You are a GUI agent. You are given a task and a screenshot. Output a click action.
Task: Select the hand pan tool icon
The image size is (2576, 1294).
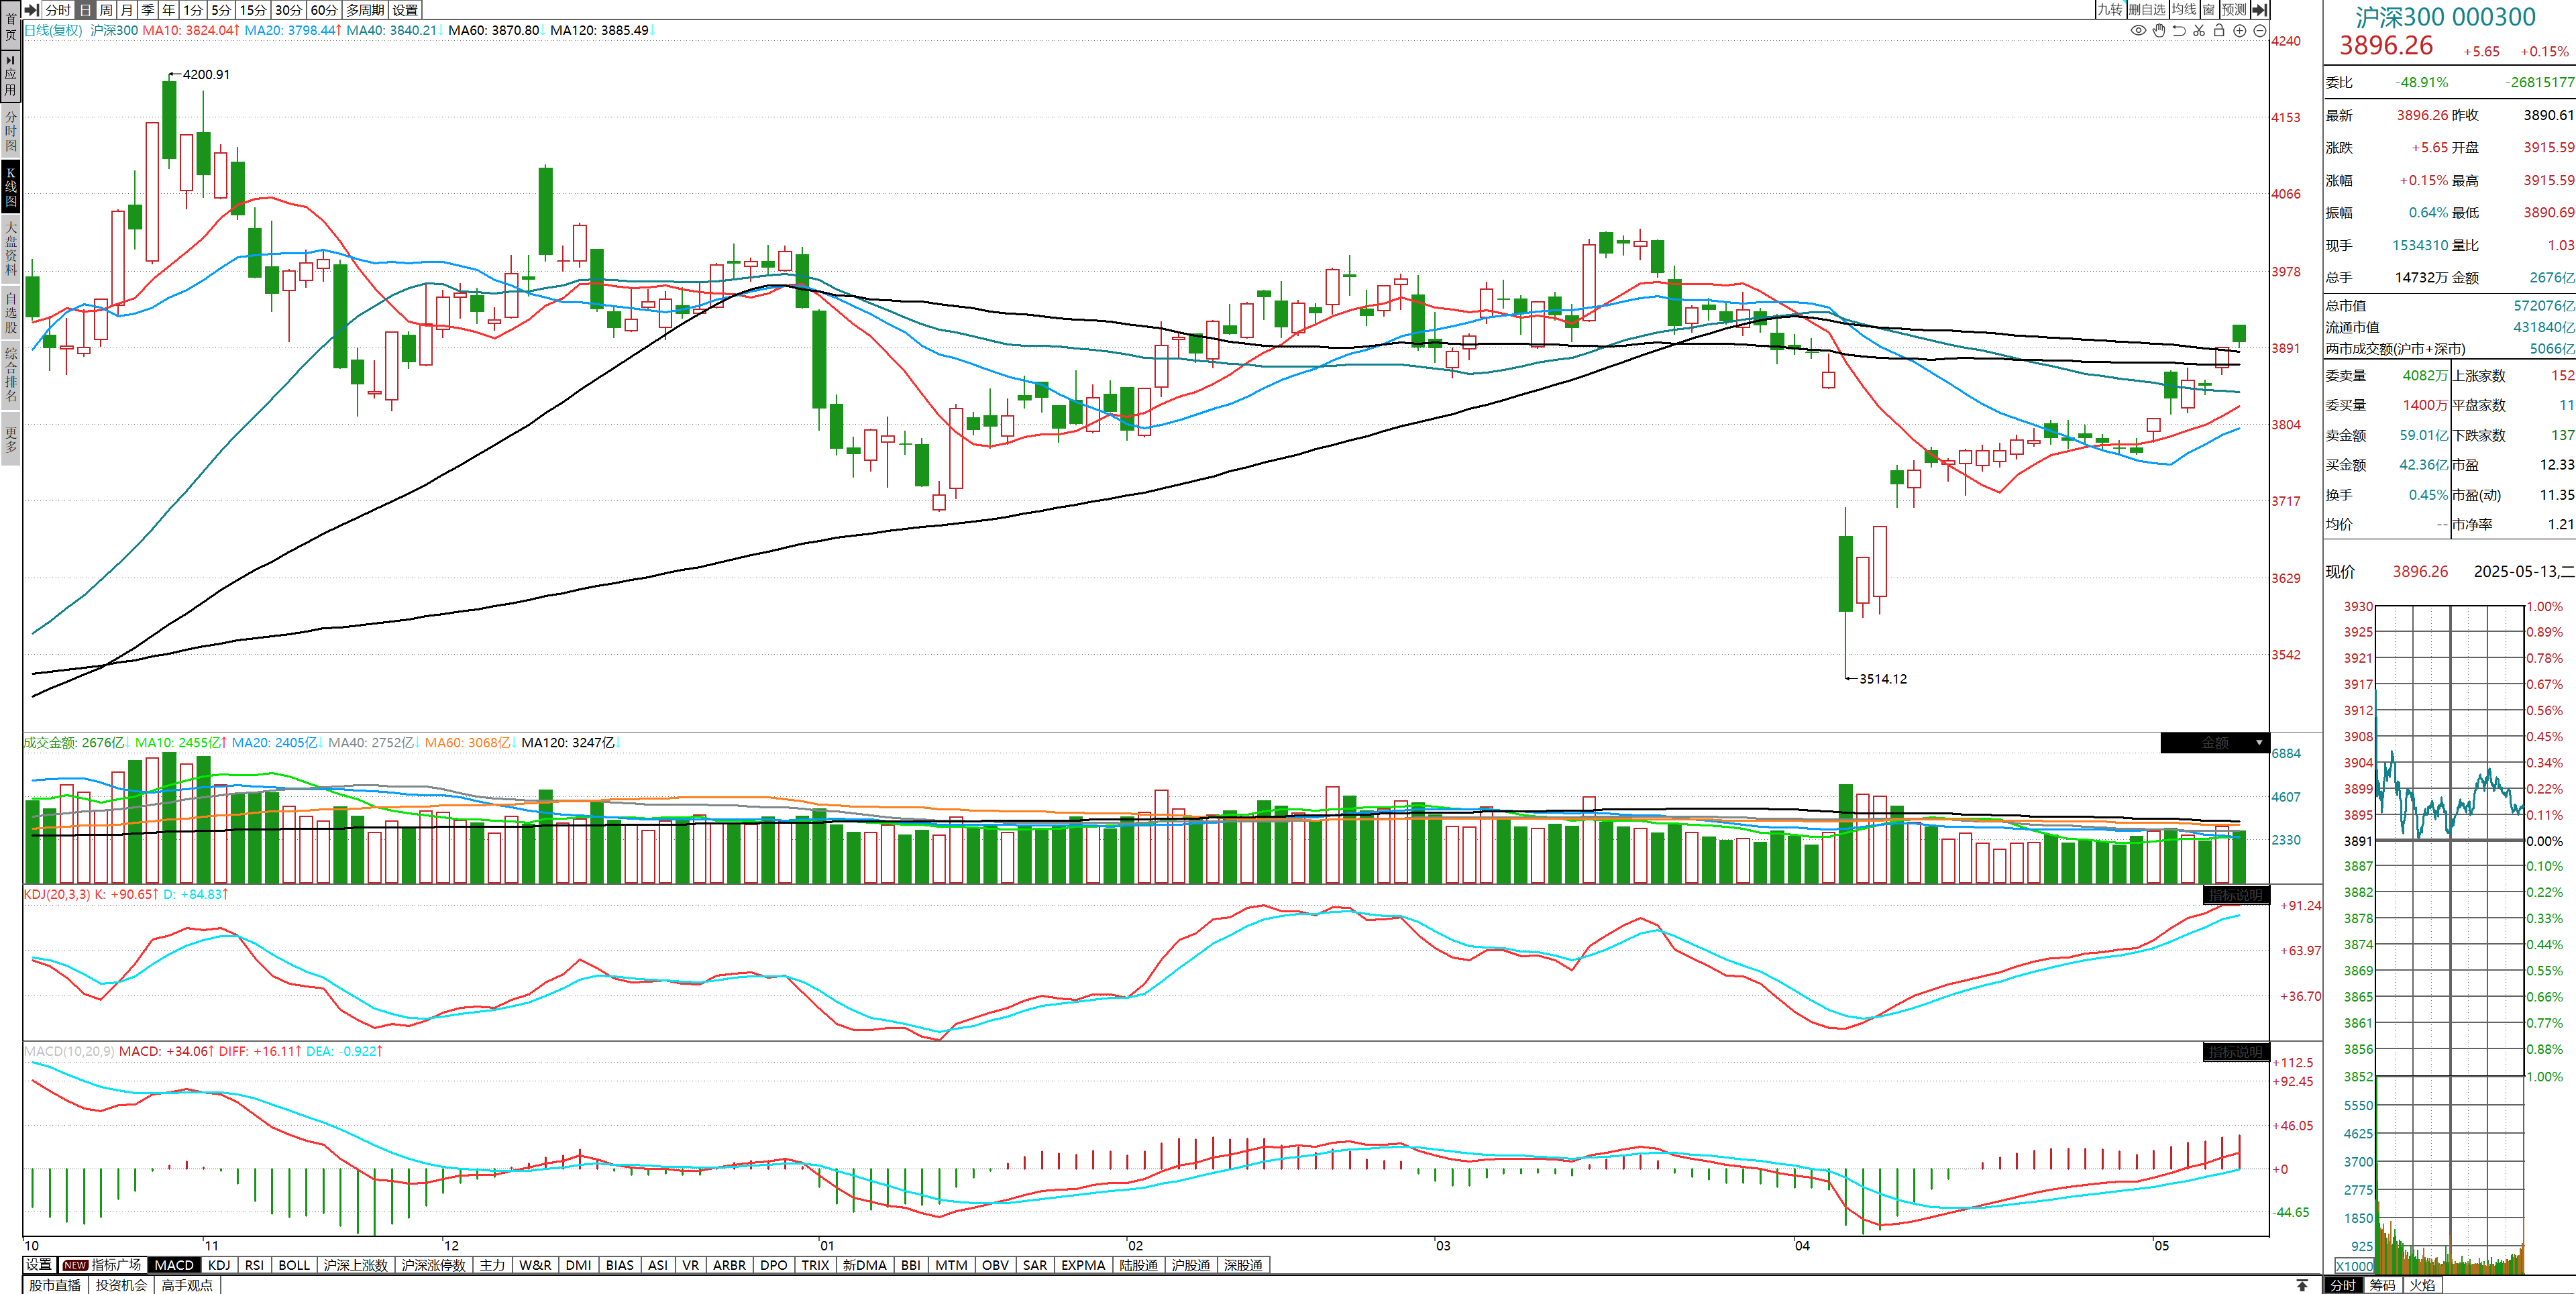click(2159, 30)
